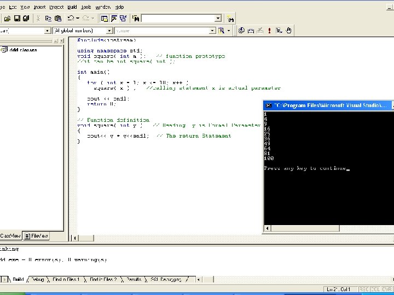
Task: Open the '(All global members)' dropdown
Action: pos(109,31)
